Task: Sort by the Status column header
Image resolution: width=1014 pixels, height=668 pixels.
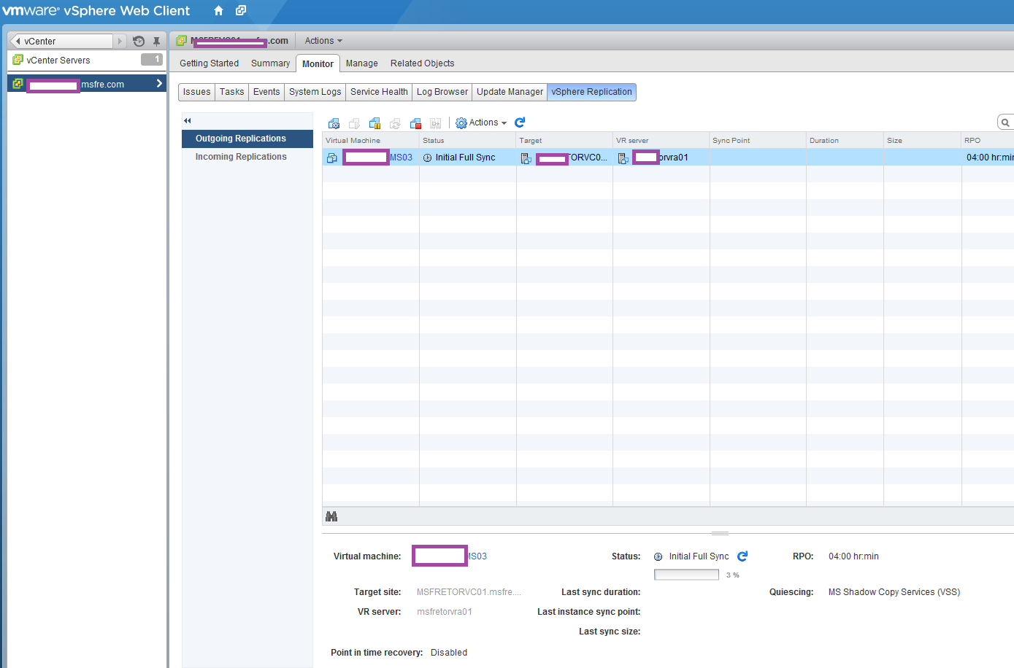Action: coord(434,141)
